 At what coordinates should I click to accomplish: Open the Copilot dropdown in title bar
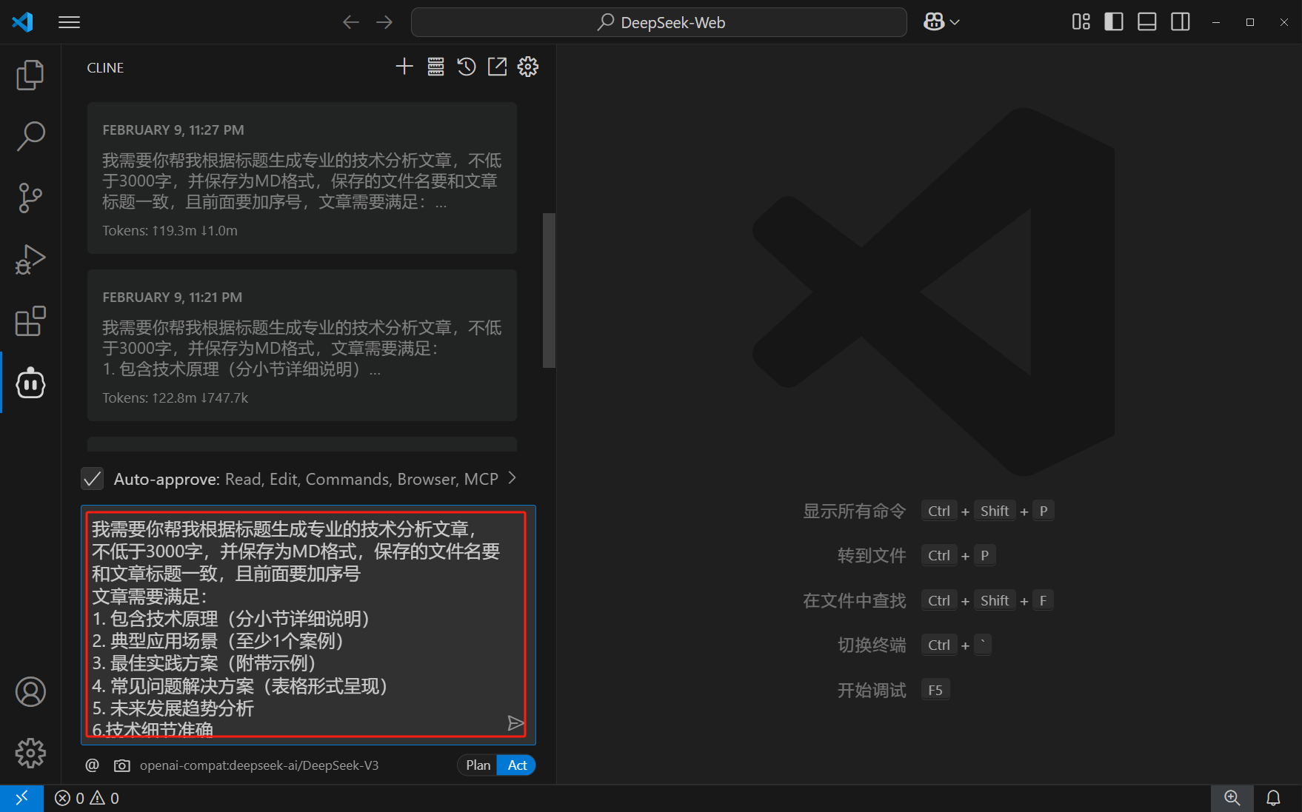941,21
